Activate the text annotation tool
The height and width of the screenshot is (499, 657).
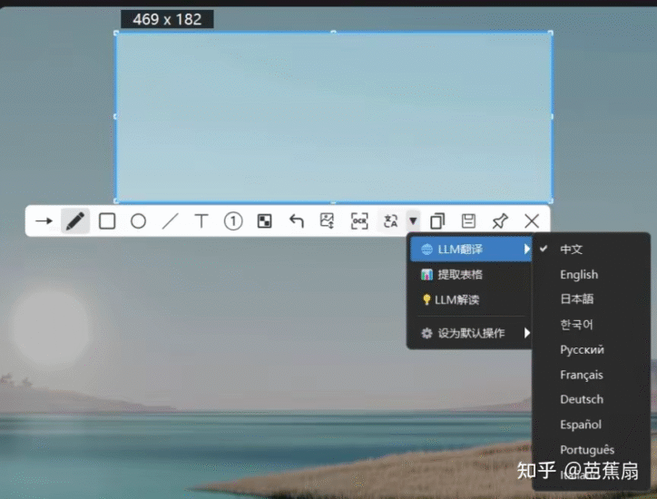[201, 220]
